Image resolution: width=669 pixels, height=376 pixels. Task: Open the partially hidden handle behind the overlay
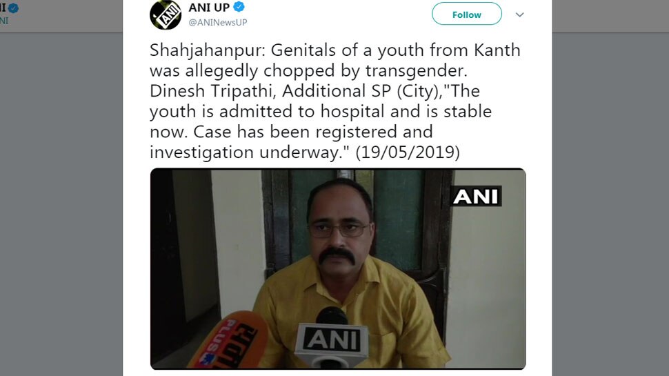4,21
